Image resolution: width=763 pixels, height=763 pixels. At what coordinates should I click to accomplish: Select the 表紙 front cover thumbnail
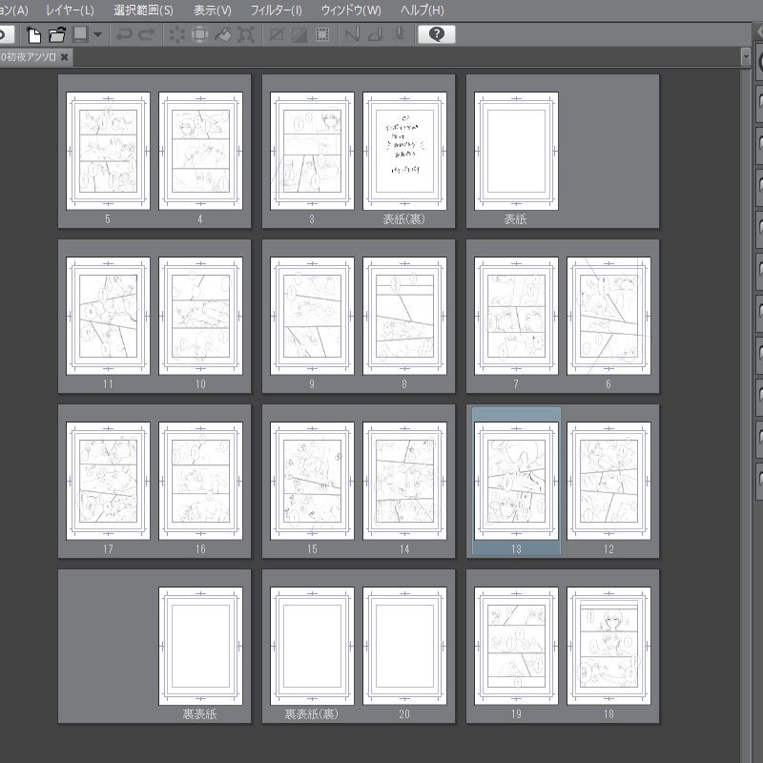[x=516, y=151]
